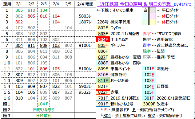Select the 102F legend cell
195x119 pixels.
tap(149, 75)
